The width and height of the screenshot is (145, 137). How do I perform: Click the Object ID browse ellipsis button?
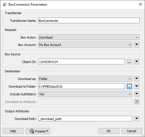pyautogui.click(x=129, y=62)
